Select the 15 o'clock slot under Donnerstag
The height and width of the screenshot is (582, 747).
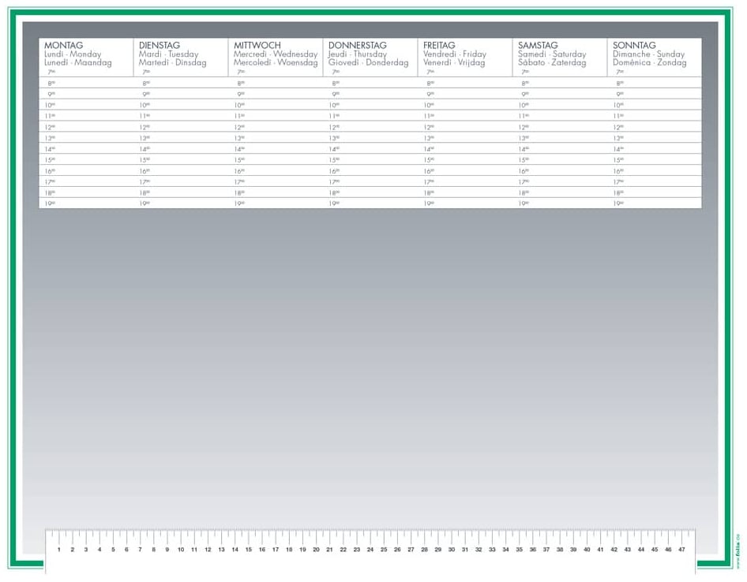click(370, 160)
